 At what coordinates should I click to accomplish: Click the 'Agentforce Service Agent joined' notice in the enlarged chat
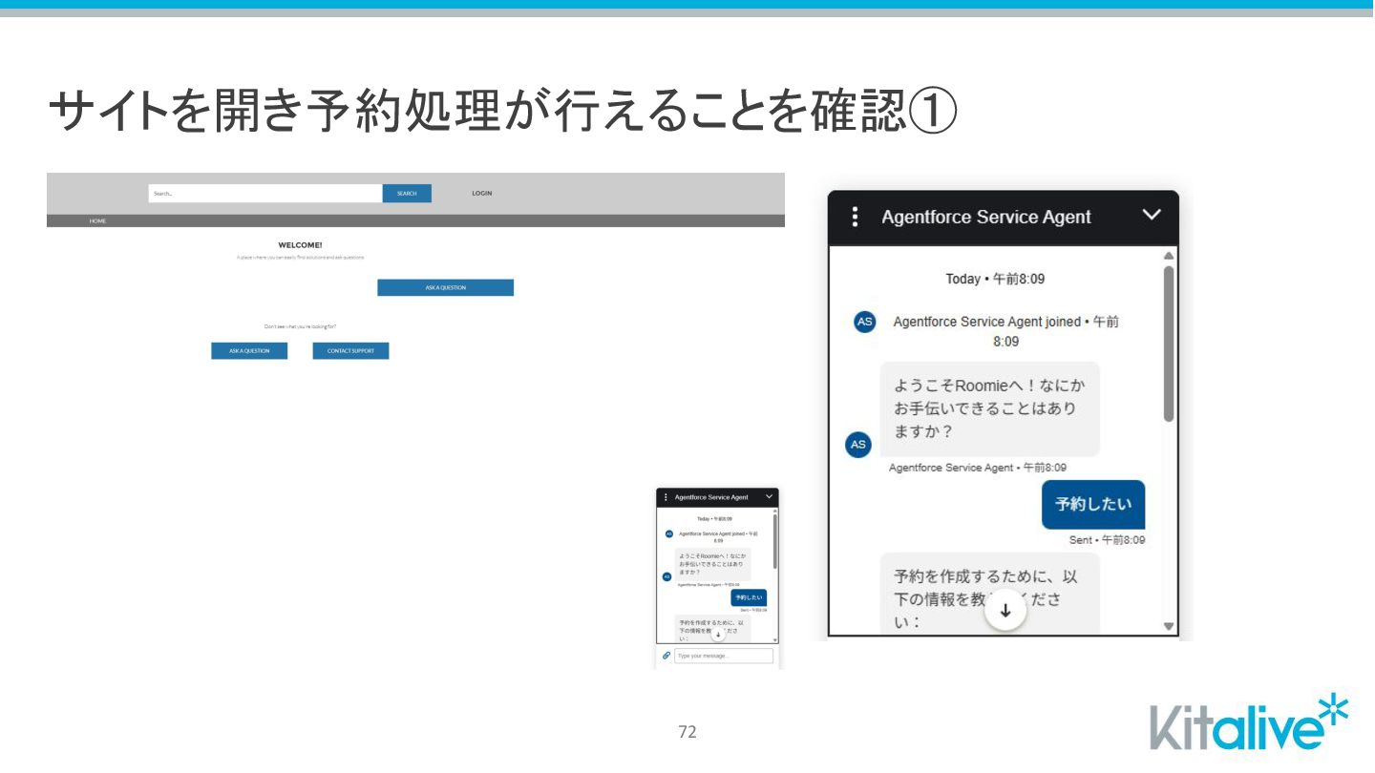(x=1005, y=331)
